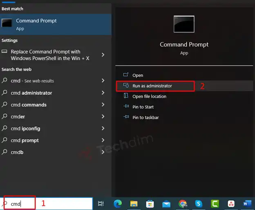Launch Microsoft Word from the taskbar
The width and height of the screenshot is (255, 210).
248,203
